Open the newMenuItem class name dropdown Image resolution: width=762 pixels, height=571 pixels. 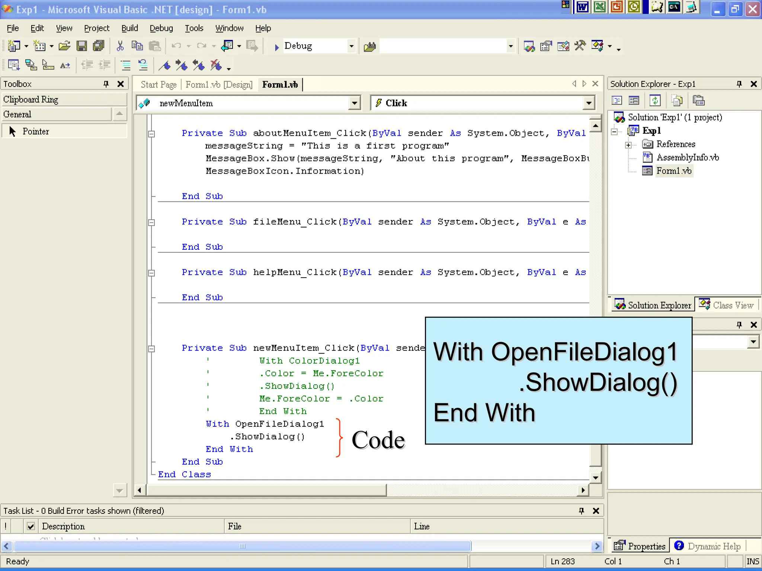355,103
